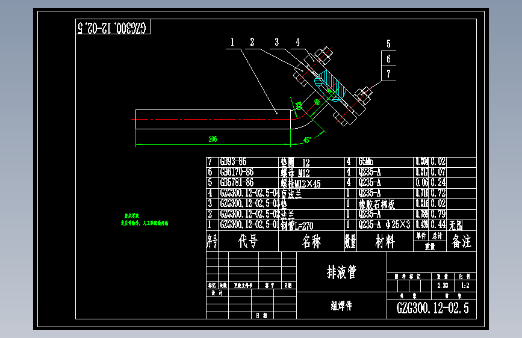522x338 pixels.
Task: Click the green 206 length dimension
Action: (213, 139)
